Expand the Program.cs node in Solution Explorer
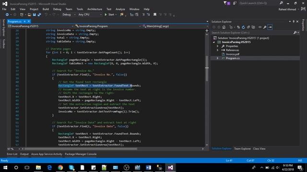The image size is (307, 172). [217, 58]
